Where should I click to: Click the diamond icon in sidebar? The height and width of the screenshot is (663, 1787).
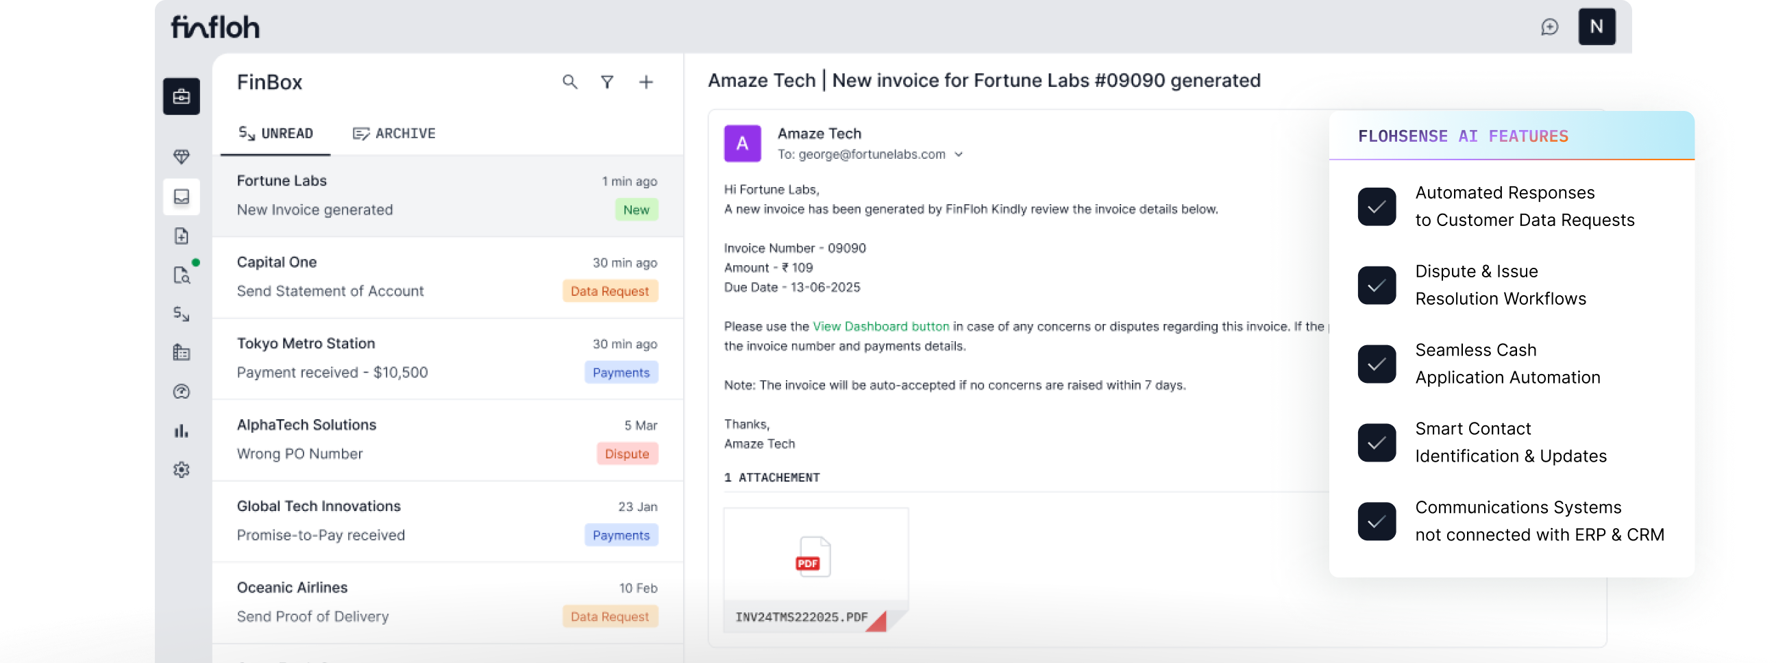[181, 157]
